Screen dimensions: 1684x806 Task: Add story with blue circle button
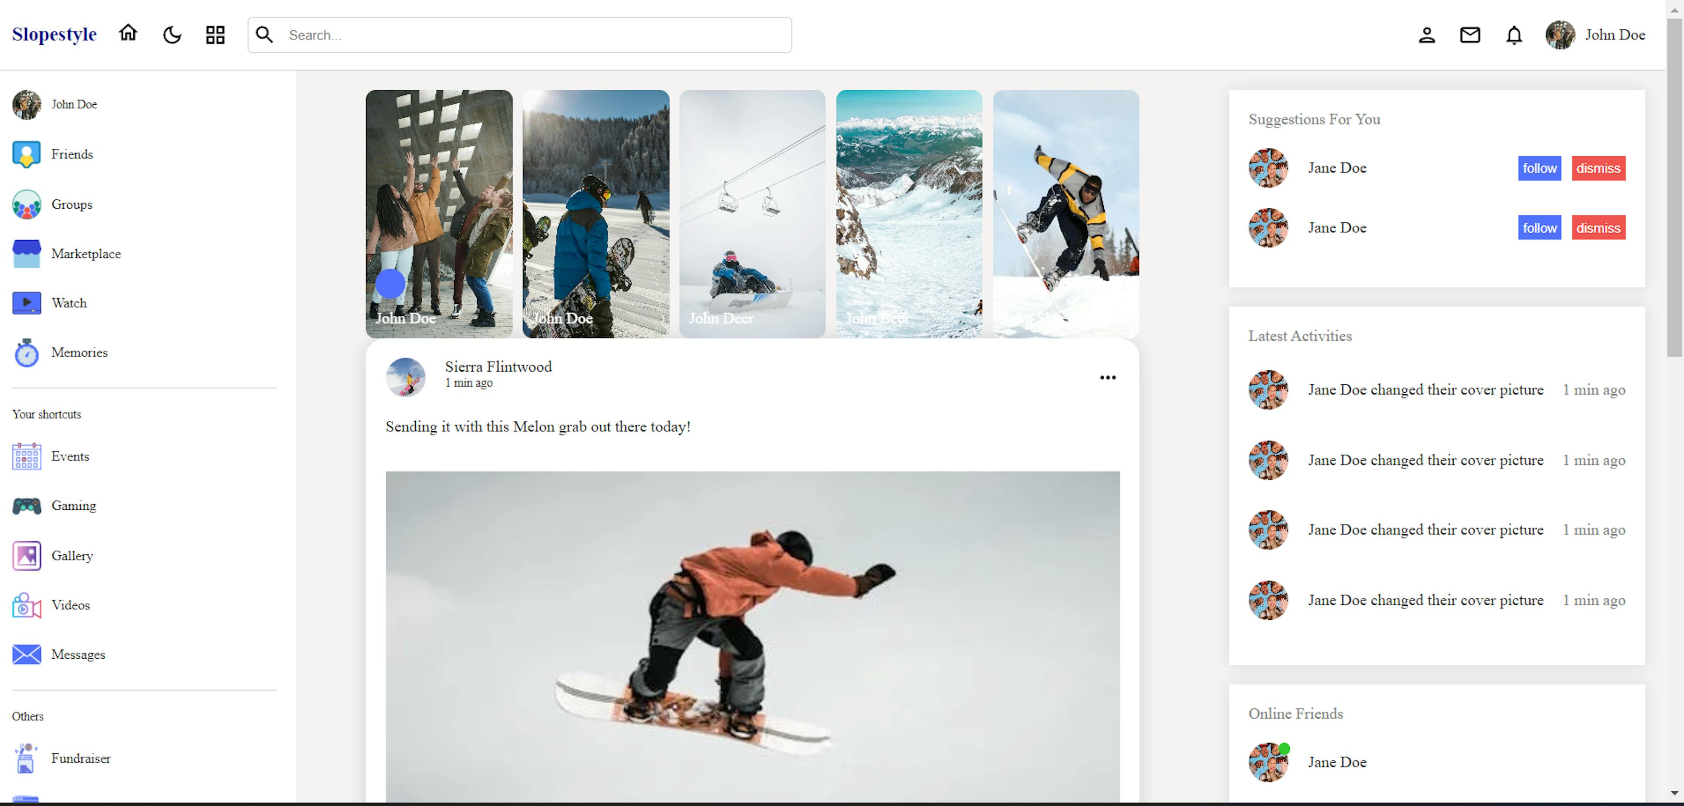(390, 284)
